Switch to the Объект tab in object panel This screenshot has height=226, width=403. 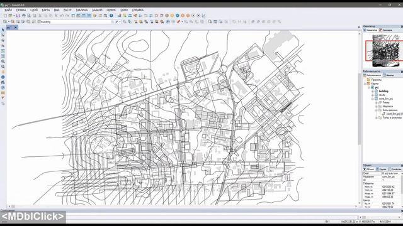(x=369, y=169)
